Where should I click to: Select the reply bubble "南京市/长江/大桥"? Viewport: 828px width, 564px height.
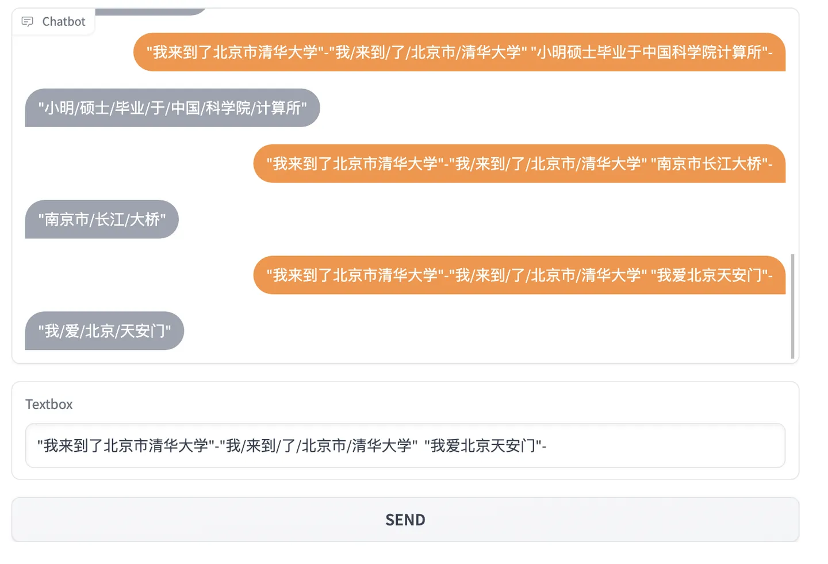[102, 219]
